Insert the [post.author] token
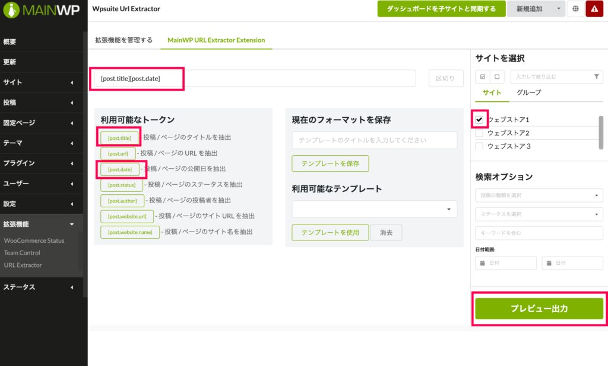608x366 pixels. coord(122,201)
